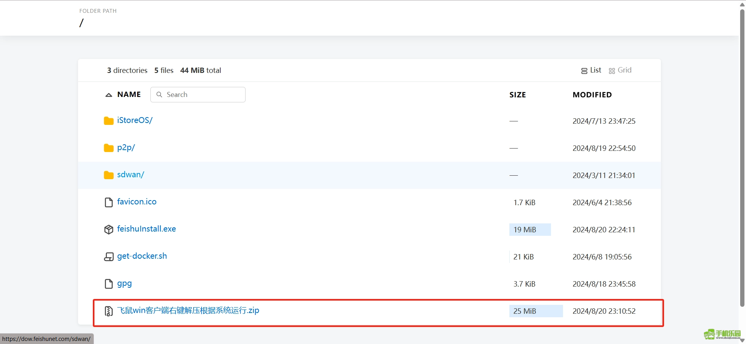Switch to List view
Screen dimensions: 746x344
coord(591,70)
